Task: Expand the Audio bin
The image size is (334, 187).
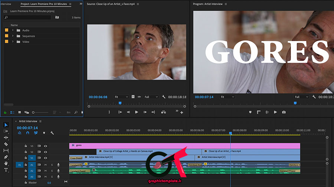Action: [x=13, y=30]
